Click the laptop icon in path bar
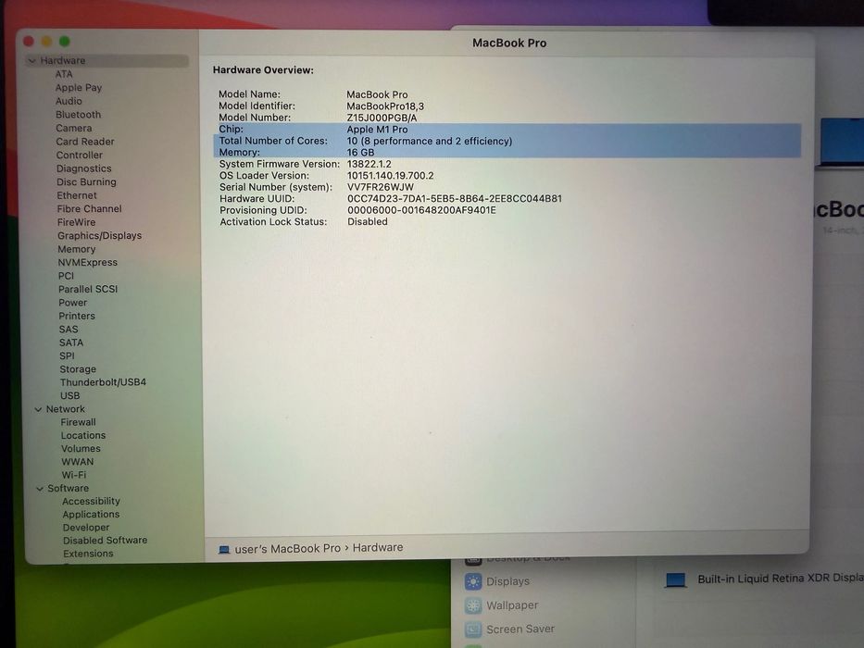The height and width of the screenshot is (648, 864). tap(224, 549)
